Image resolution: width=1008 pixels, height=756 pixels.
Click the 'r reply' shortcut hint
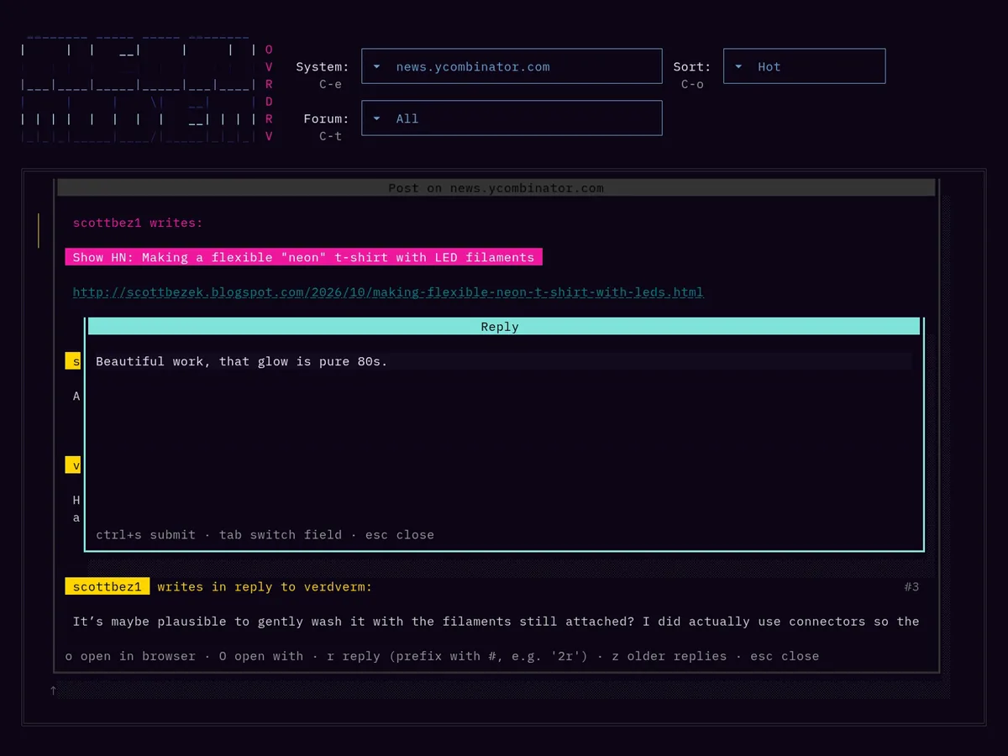tap(457, 656)
